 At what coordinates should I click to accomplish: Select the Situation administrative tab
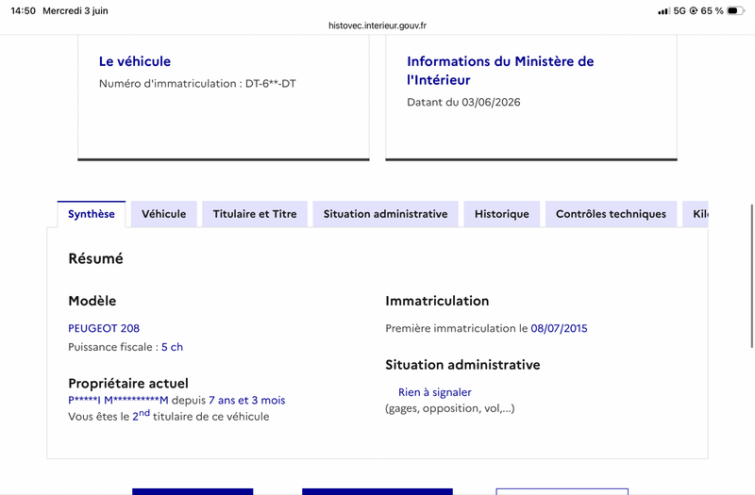[x=385, y=214]
